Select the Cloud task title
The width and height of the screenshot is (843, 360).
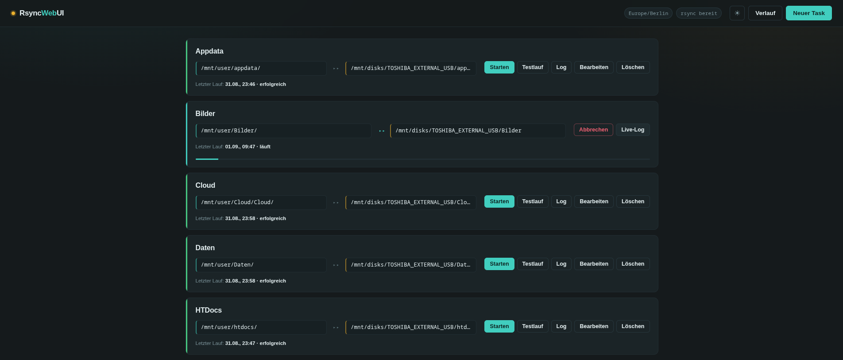tap(205, 186)
